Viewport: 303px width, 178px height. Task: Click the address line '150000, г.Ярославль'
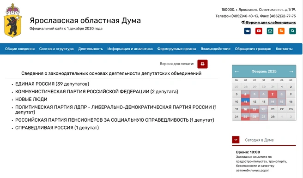tap(258, 9)
